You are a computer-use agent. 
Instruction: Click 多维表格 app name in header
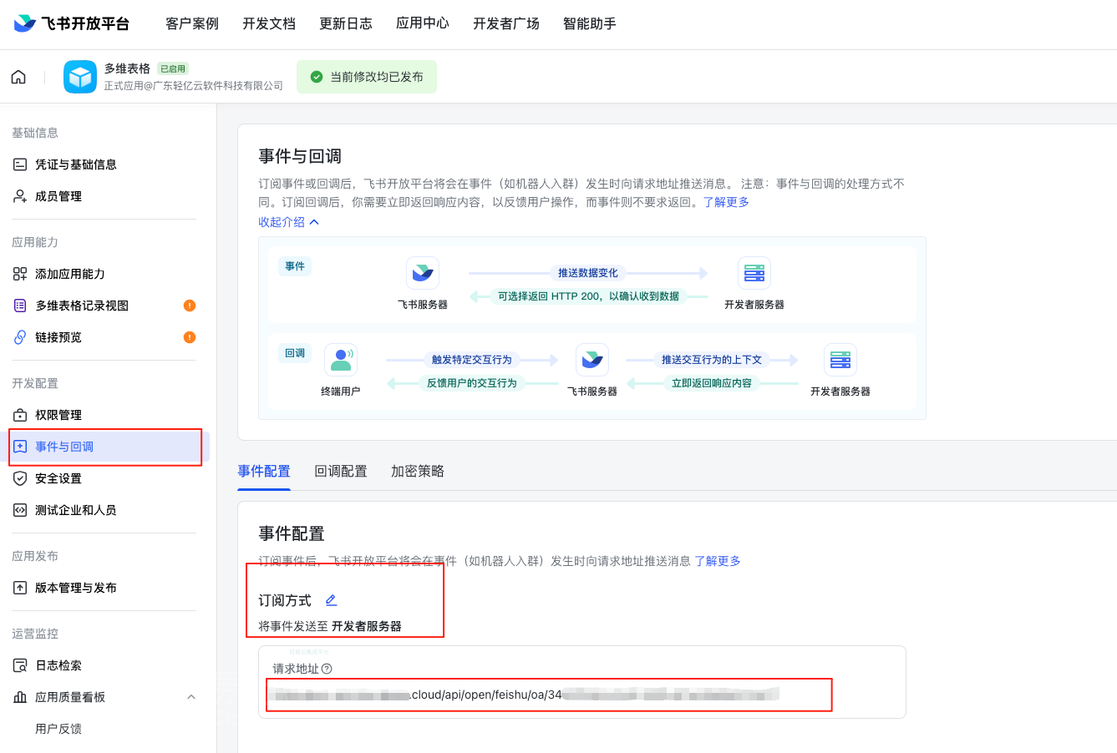(x=127, y=68)
